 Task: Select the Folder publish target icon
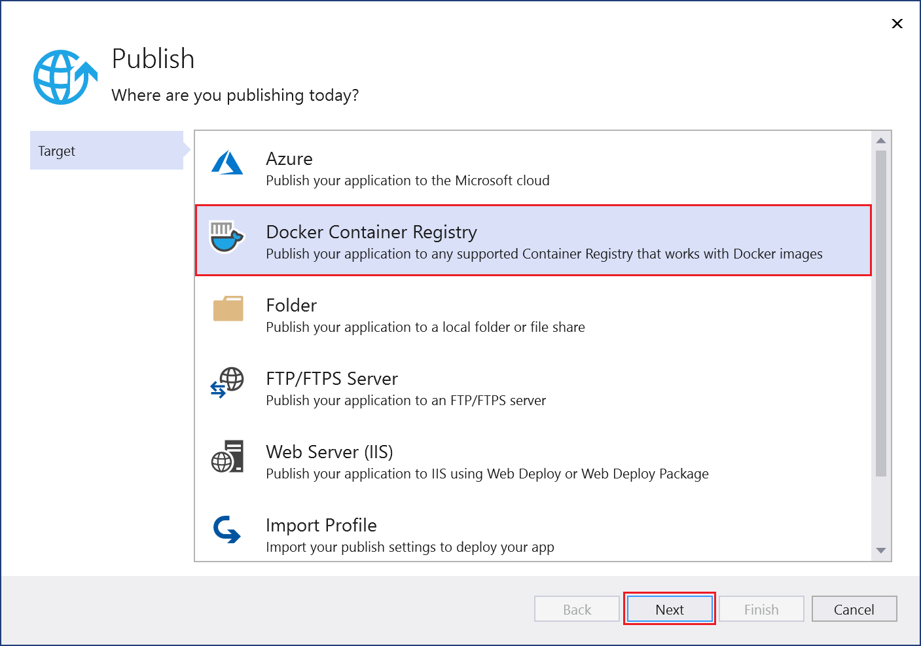tap(227, 310)
